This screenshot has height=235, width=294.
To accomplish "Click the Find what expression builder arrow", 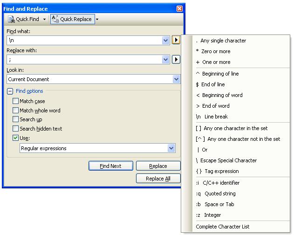I will (176, 40).
